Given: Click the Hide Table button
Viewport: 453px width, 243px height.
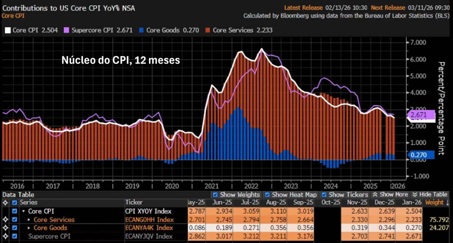Looking at the screenshot, I should point(430,195).
